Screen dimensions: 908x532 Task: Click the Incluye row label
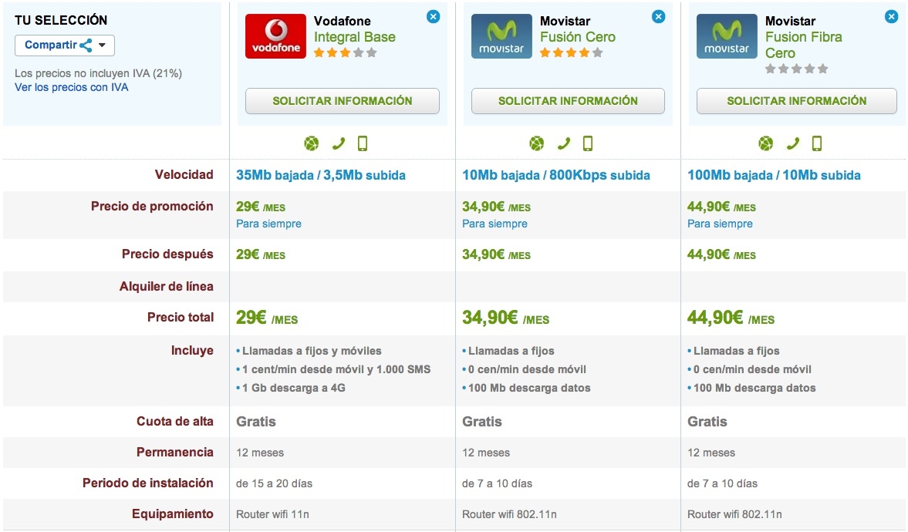(191, 351)
